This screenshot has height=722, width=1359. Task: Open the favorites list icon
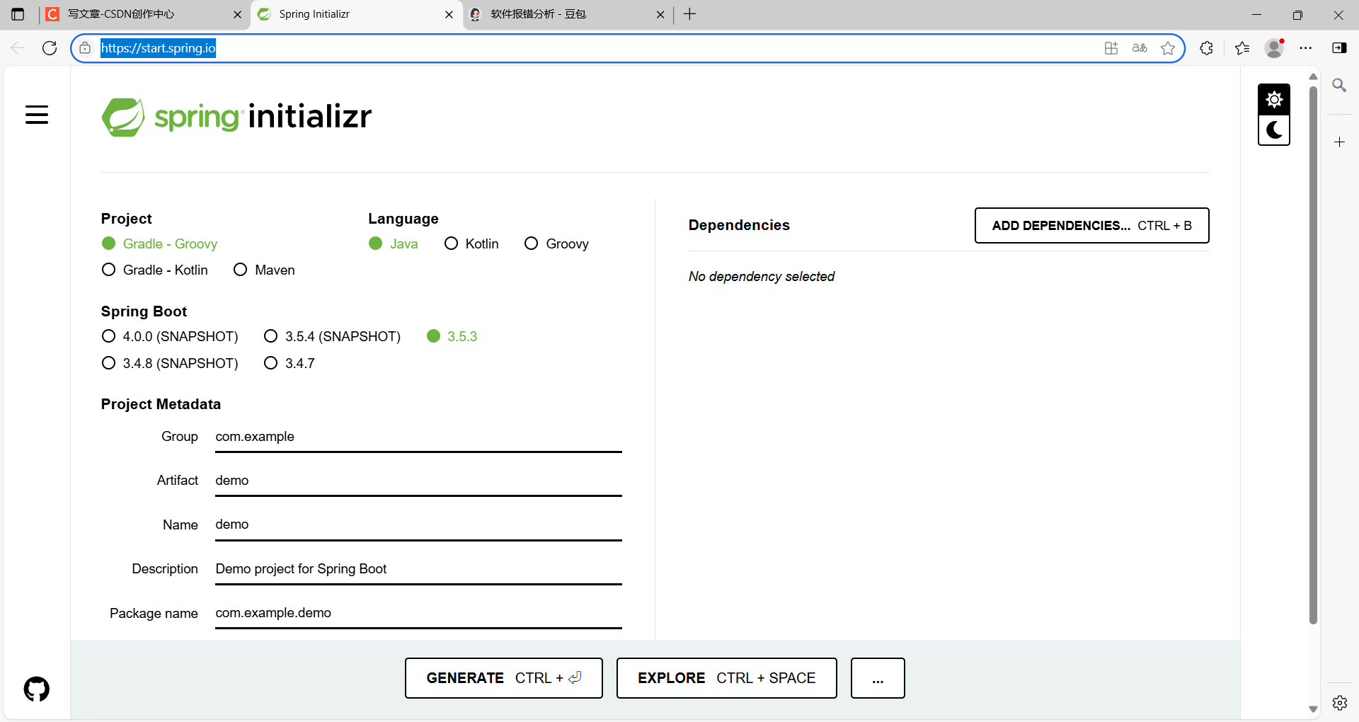point(1242,48)
